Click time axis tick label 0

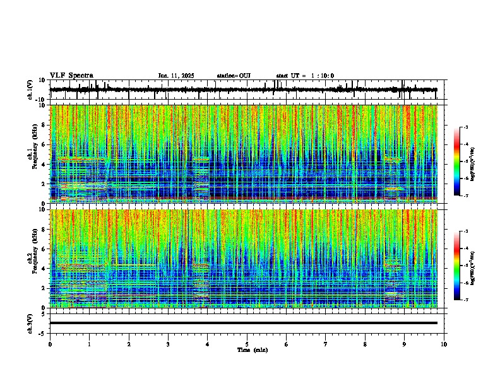[50, 344]
